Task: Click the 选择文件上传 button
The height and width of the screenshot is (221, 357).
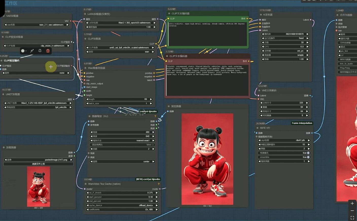Action: click(38, 164)
